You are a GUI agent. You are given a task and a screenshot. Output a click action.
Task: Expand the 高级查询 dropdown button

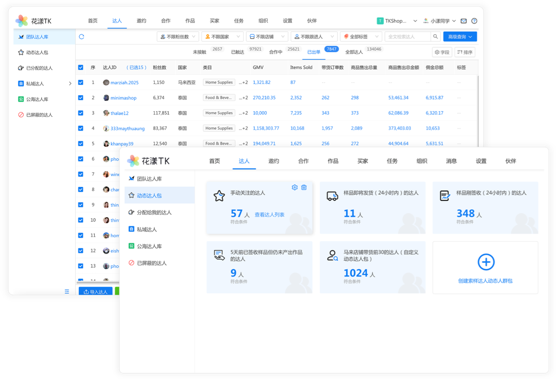[x=460, y=37]
